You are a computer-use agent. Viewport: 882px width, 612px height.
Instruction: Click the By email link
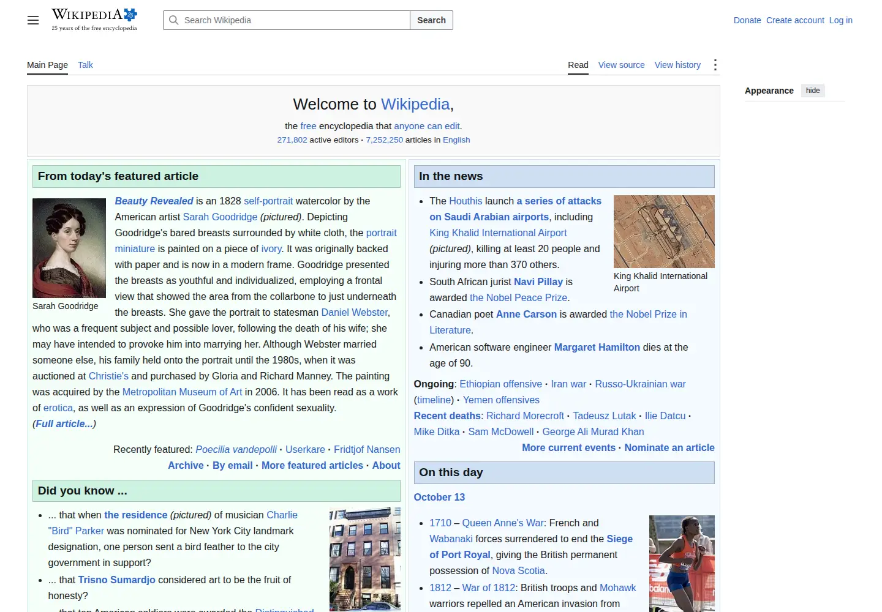point(233,465)
